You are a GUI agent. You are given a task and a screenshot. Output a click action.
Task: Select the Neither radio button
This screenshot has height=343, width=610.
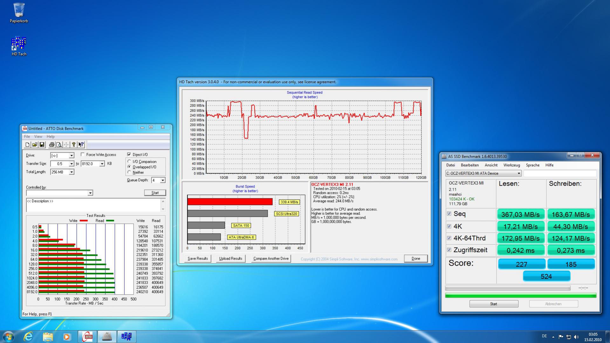pos(129,172)
